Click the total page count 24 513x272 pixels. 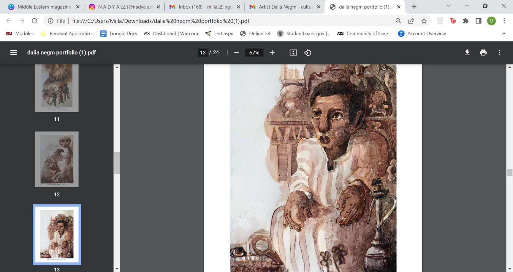point(216,52)
